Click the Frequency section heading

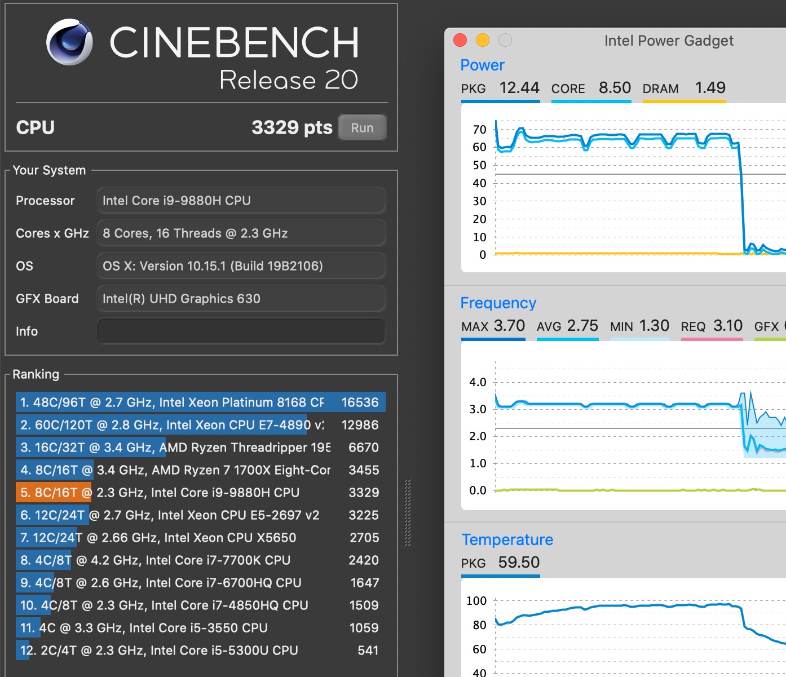498,303
